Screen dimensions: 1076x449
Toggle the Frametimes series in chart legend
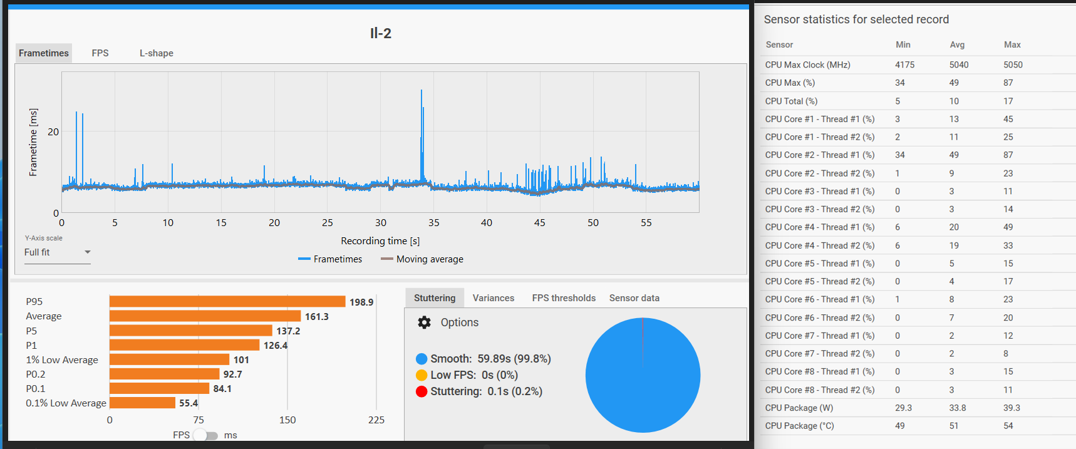(330, 259)
